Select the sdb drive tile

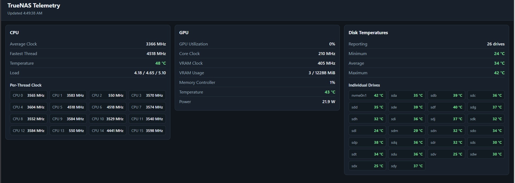pos(446,95)
